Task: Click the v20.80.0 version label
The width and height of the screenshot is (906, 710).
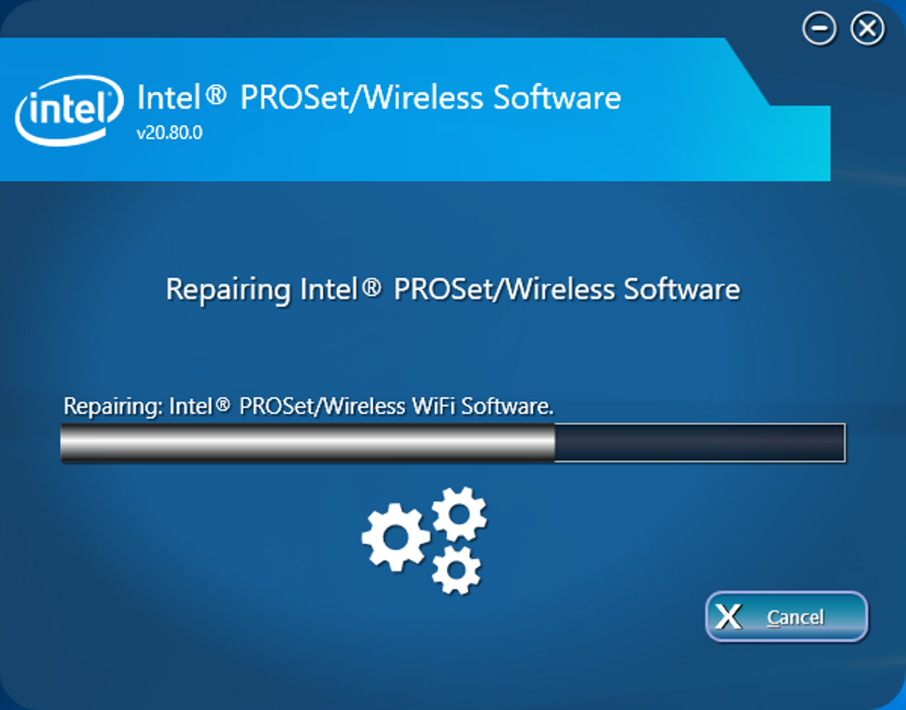Action: click(x=170, y=133)
